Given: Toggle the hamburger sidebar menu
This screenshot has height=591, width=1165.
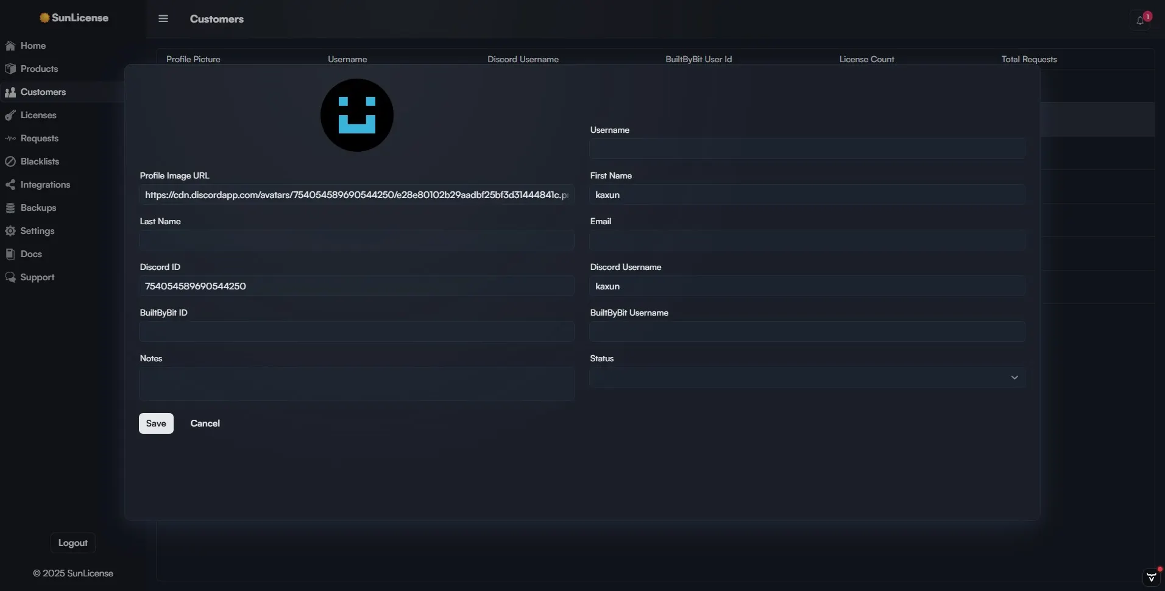Looking at the screenshot, I should click(x=163, y=19).
